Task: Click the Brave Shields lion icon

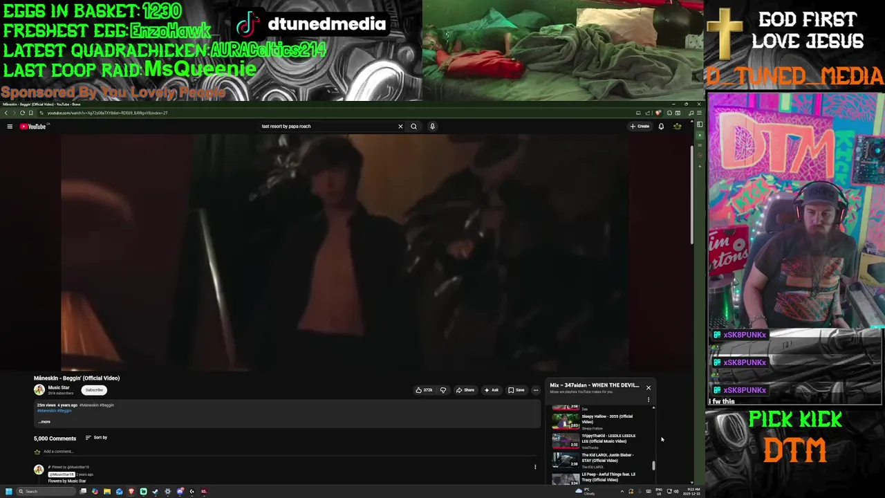Action: point(658,113)
